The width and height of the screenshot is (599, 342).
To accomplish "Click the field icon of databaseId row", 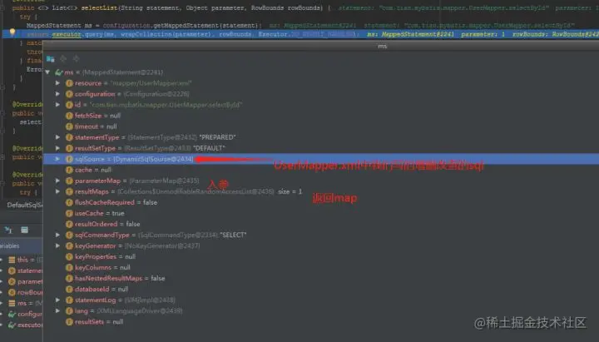I will coord(69,290).
